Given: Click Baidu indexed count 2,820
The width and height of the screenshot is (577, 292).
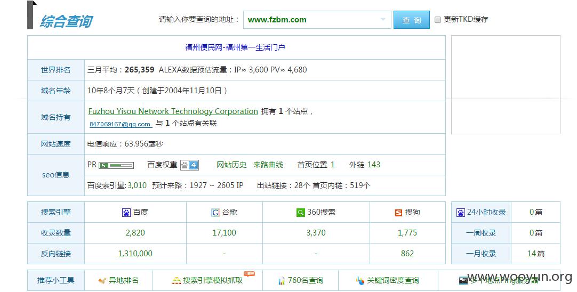Looking at the screenshot, I should (x=135, y=233).
